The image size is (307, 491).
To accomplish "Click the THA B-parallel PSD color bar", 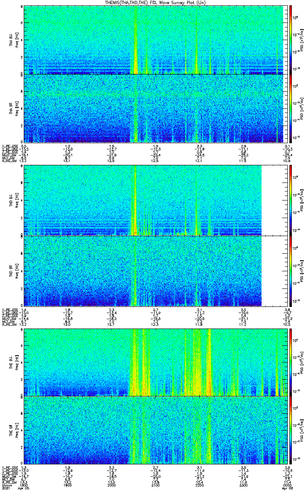I will [291, 108].
